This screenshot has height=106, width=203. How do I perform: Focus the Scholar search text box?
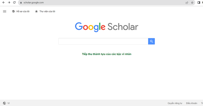click(103, 41)
